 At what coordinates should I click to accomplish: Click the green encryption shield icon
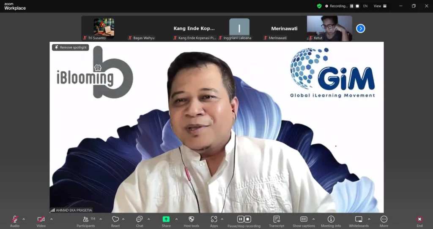point(319,6)
